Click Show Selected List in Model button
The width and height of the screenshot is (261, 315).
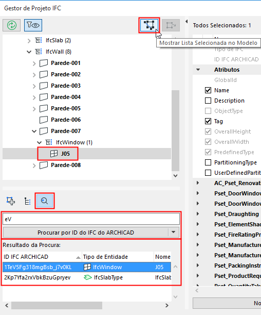(x=150, y=25)
